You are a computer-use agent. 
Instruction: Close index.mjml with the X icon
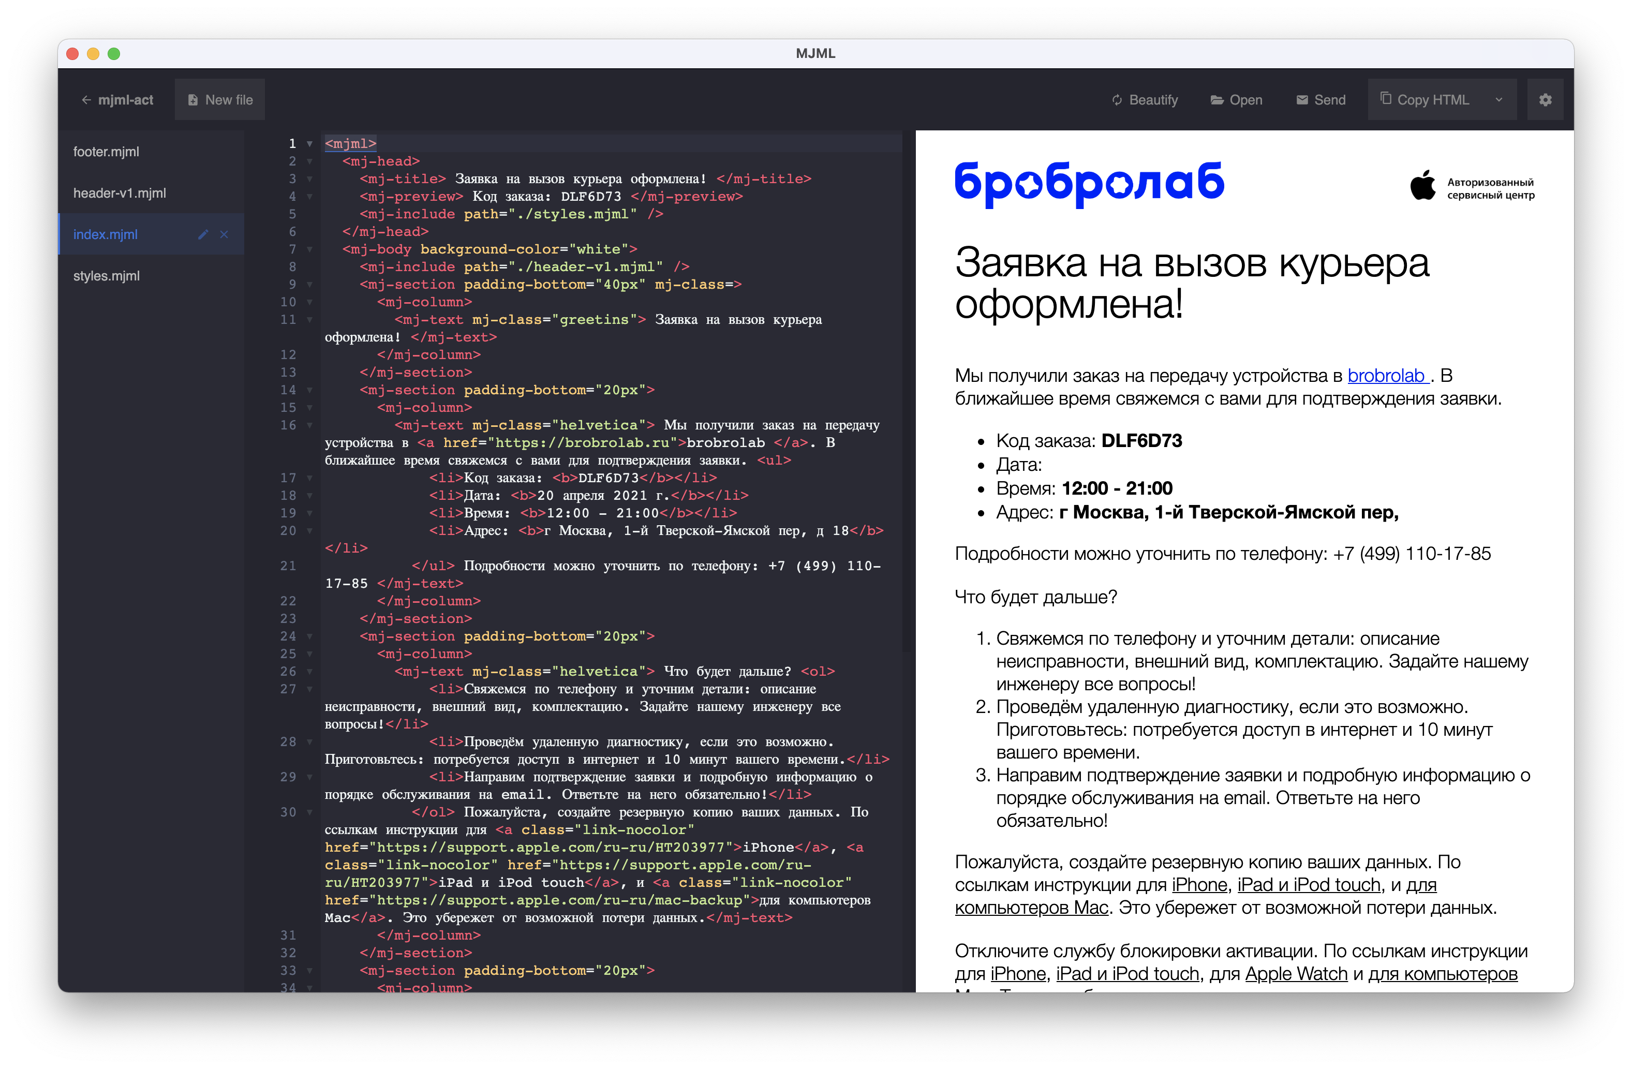224,234
